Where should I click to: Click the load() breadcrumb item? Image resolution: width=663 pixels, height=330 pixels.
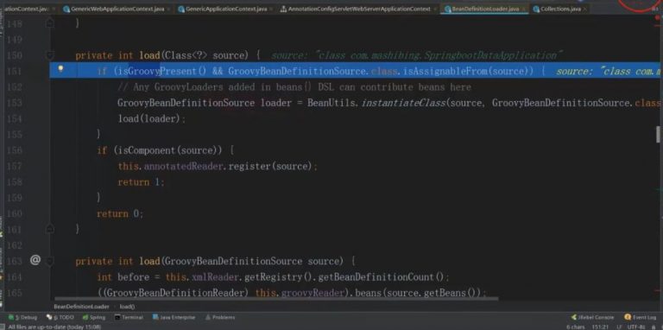pyautogui.click(x=127, y=307)
